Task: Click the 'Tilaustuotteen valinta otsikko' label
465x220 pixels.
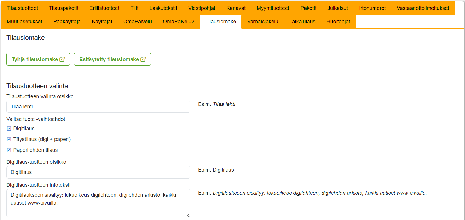Action: [40, 96]
